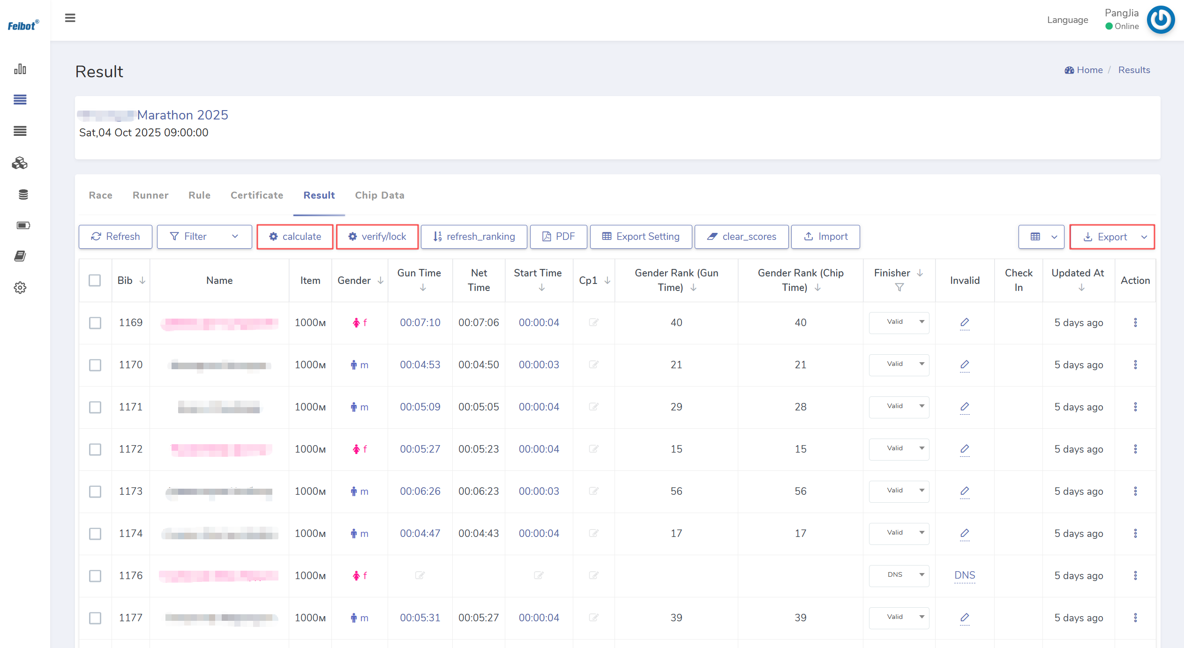Click the bar chart sidebar icon
Screen dimensions: 1184x648
point(20,69)
